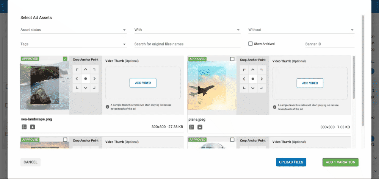
Task: Set sea-landscape.png crop anchor to top edge
Action: (86, 70)
